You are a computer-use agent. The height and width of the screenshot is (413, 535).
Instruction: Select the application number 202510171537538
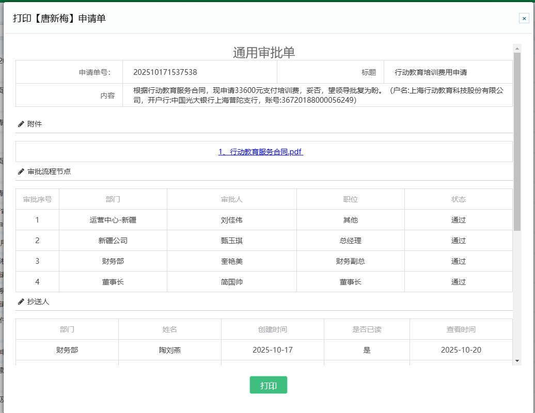[x=165, y=72]
